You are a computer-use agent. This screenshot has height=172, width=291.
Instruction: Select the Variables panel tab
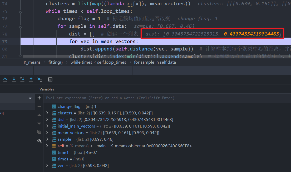click(47, 89)
